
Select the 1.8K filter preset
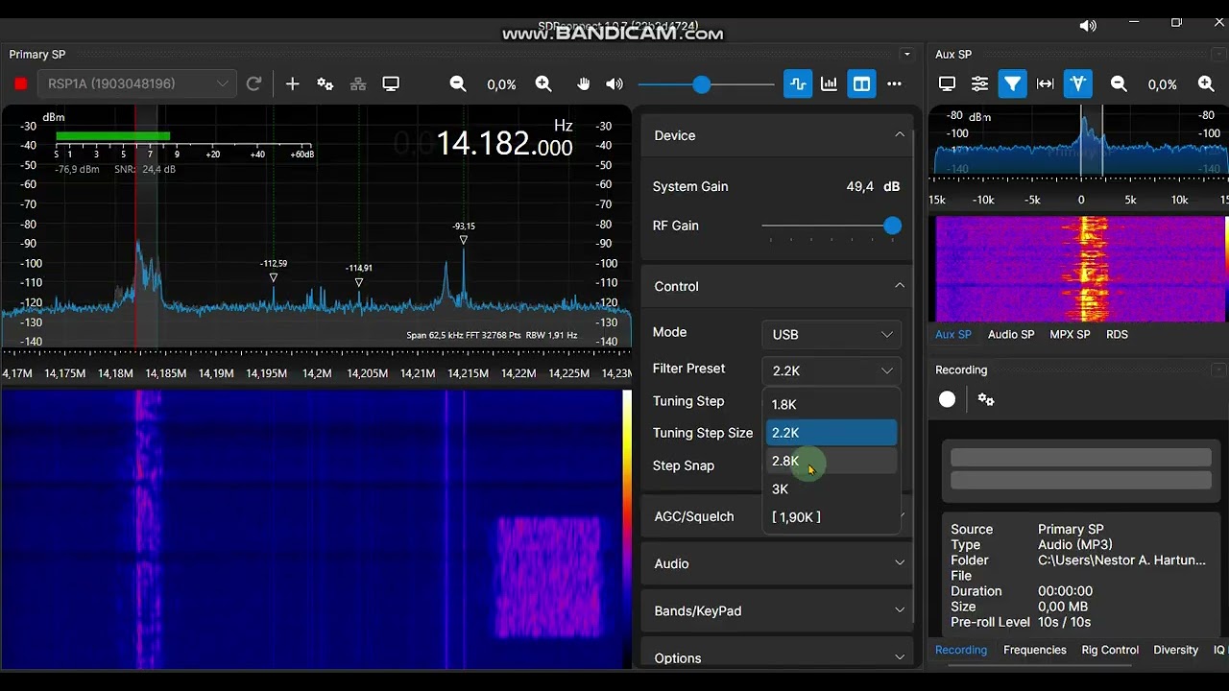(x=831, y=405)
